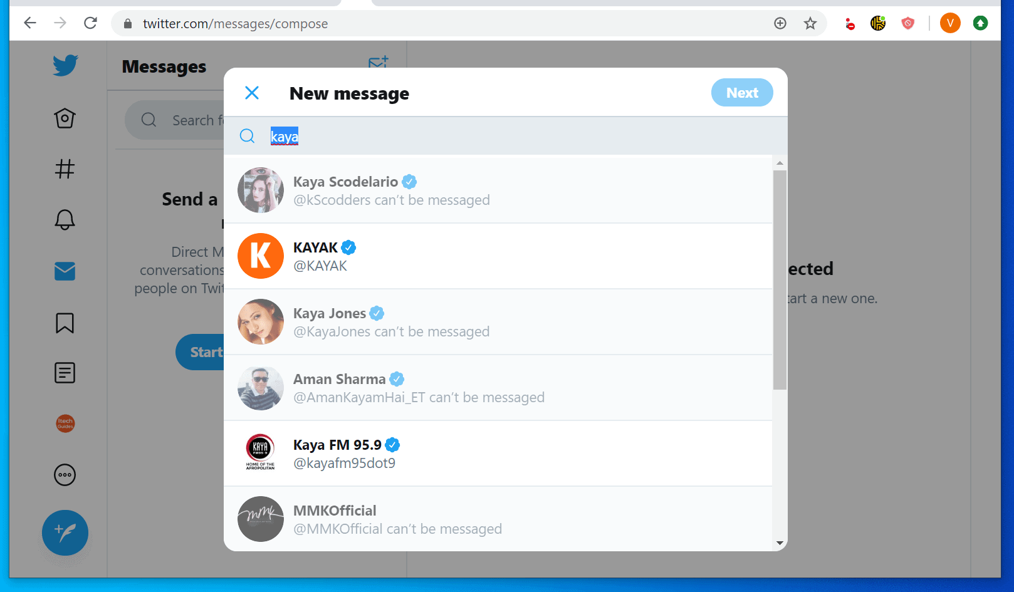Viewport: 1014px width, 592px height.
Task: Click Aman Sharma's profile photo
Action: click(261, 387)
